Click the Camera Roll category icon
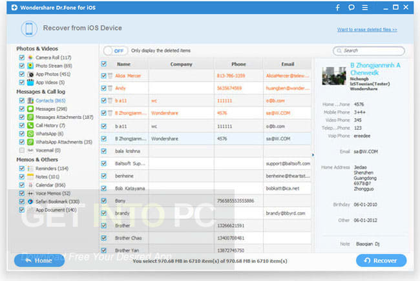420x281 pixels. (30, 57)
